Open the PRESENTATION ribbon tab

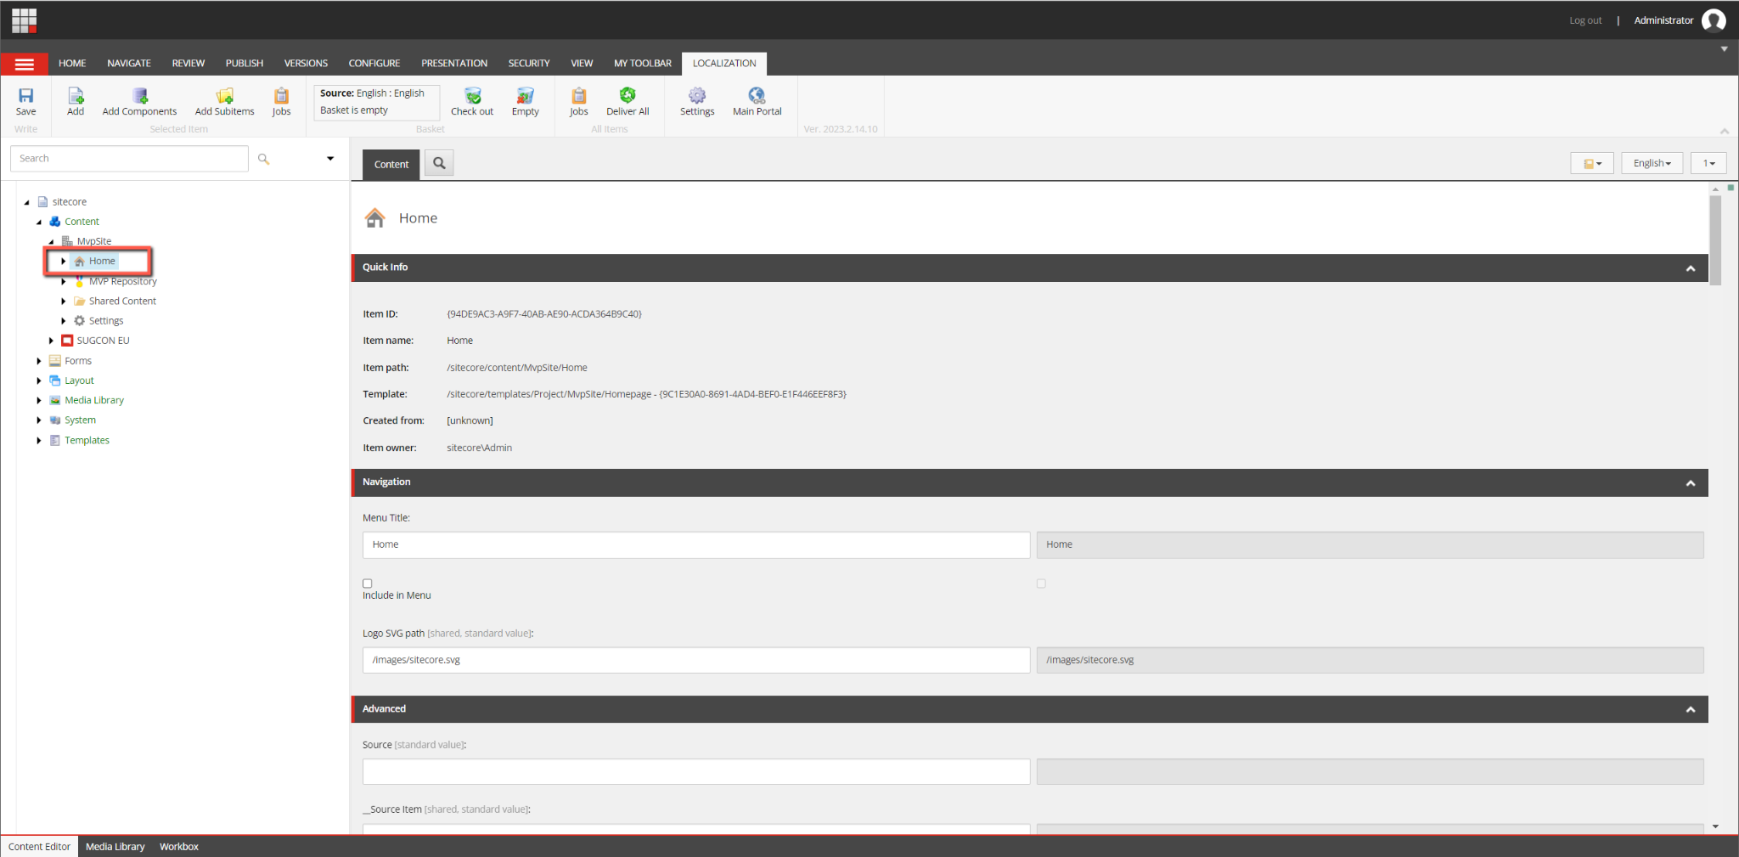click(454, 64)
